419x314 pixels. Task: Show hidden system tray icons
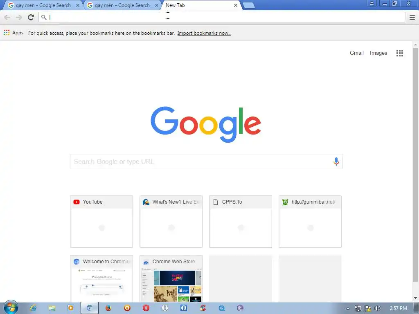point(348,308)
